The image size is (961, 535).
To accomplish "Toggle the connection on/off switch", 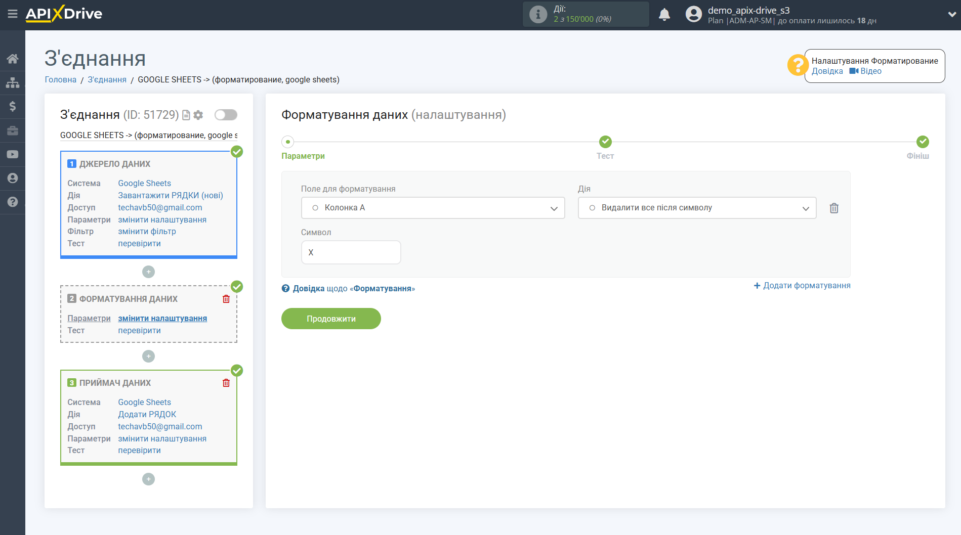I will click(226, 115).
